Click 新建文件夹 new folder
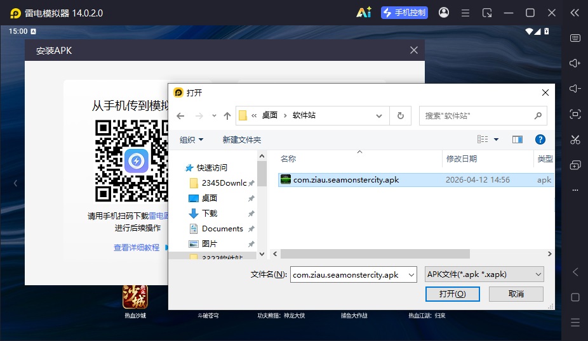The image size is (588, 341). (242, 139)
